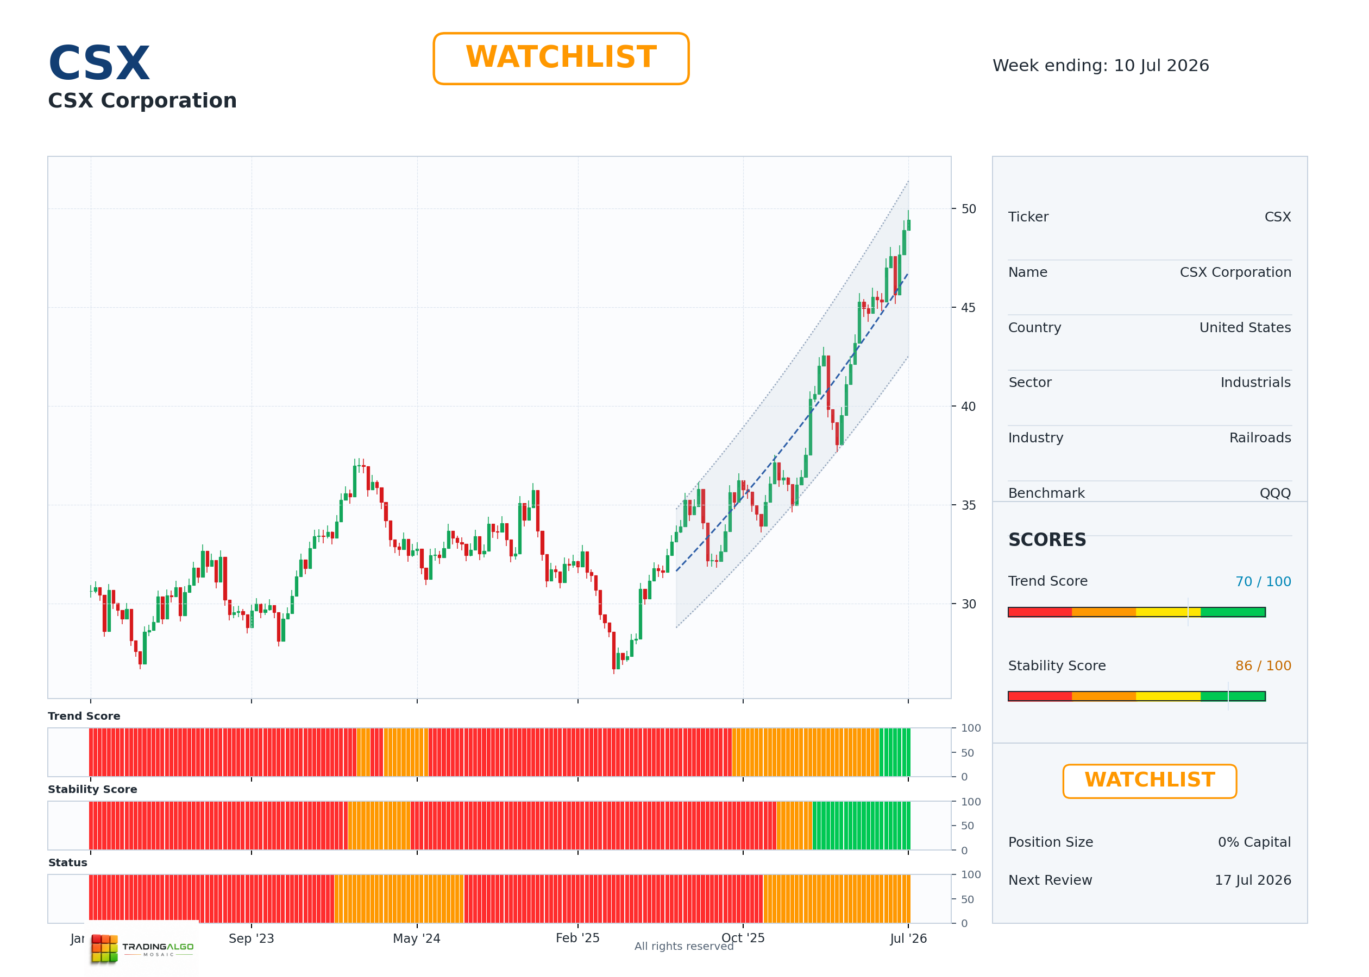This screenshot has width=1369, height=977.
Task: Click the TradingAlgo Mosaic logo
Action: [x=142, y=948]
